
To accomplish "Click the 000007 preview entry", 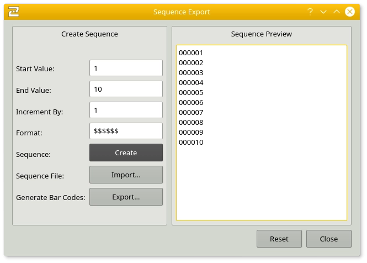I will [192, 113].
